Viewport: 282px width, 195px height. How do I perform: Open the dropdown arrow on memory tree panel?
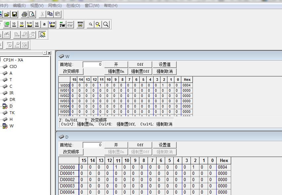45,53
